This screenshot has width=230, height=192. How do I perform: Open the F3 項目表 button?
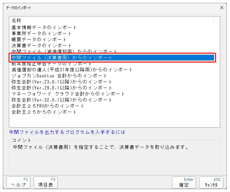[45, 182]
